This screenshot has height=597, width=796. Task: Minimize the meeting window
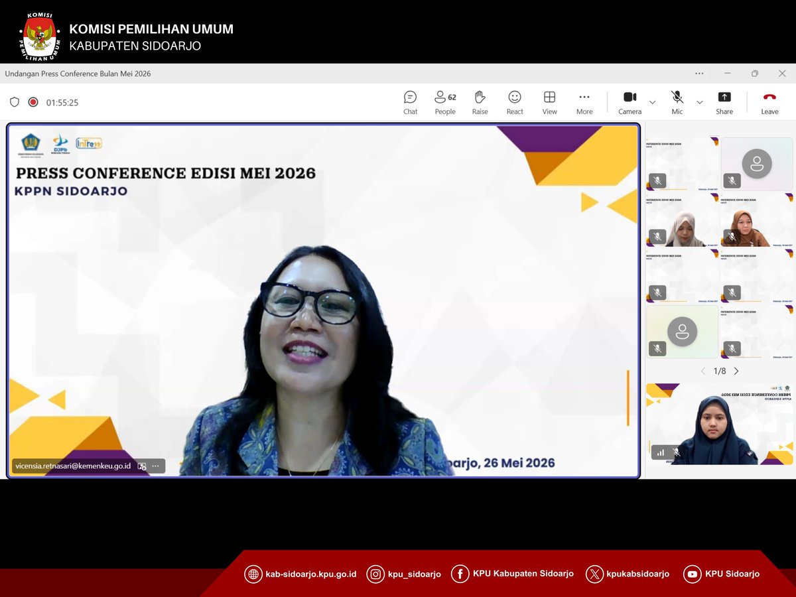click(728, 74)
